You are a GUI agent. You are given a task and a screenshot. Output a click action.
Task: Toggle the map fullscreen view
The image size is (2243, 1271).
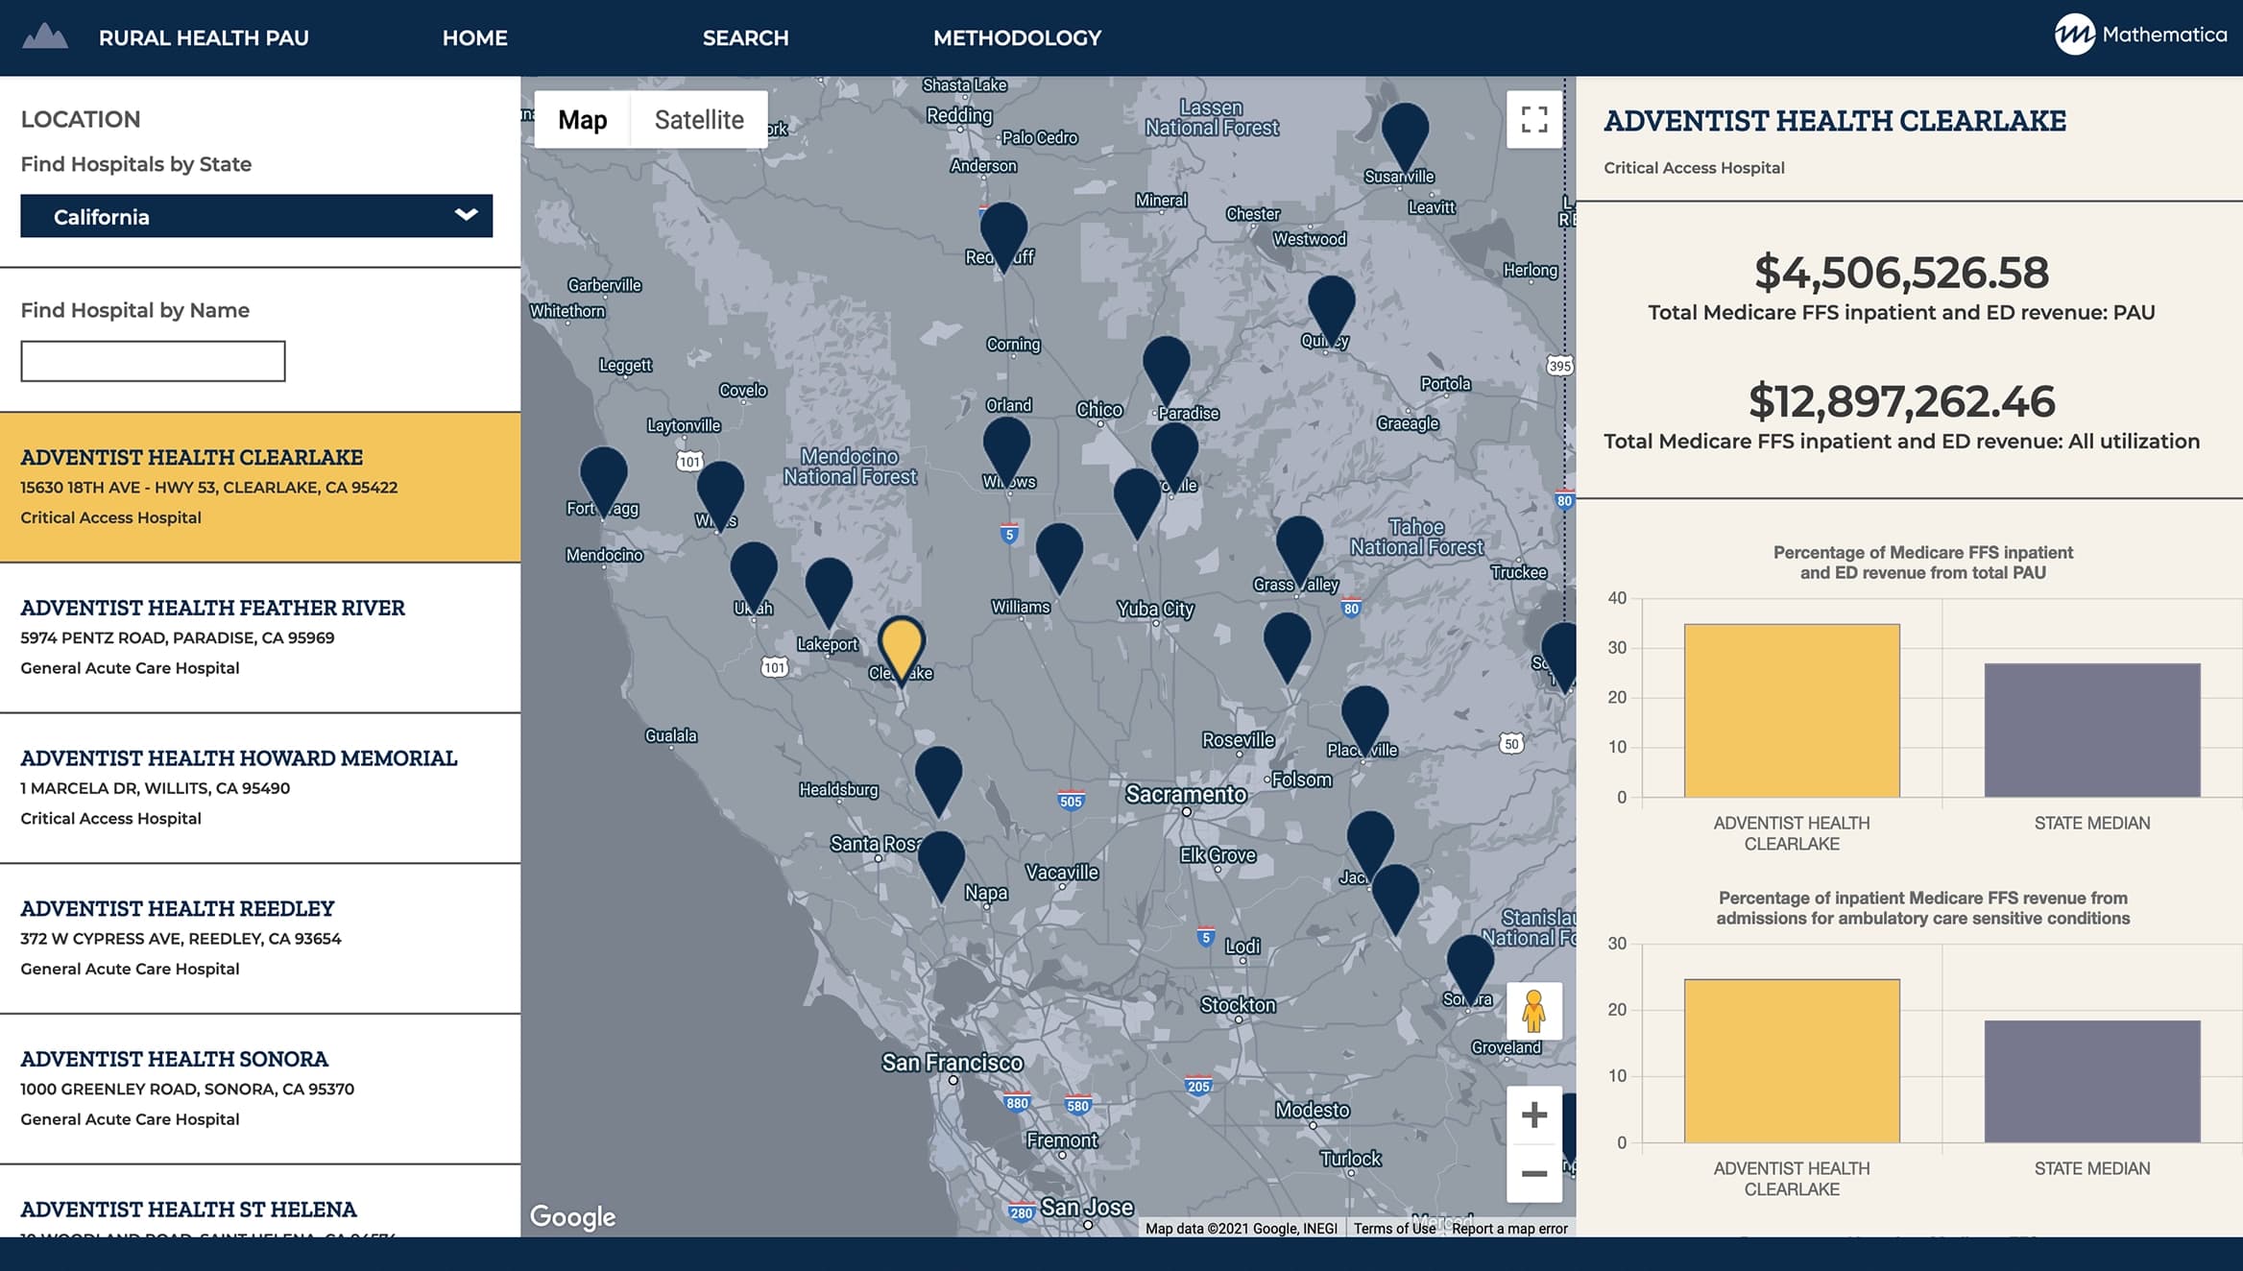pyautogui.click(x=1534, y=120)
